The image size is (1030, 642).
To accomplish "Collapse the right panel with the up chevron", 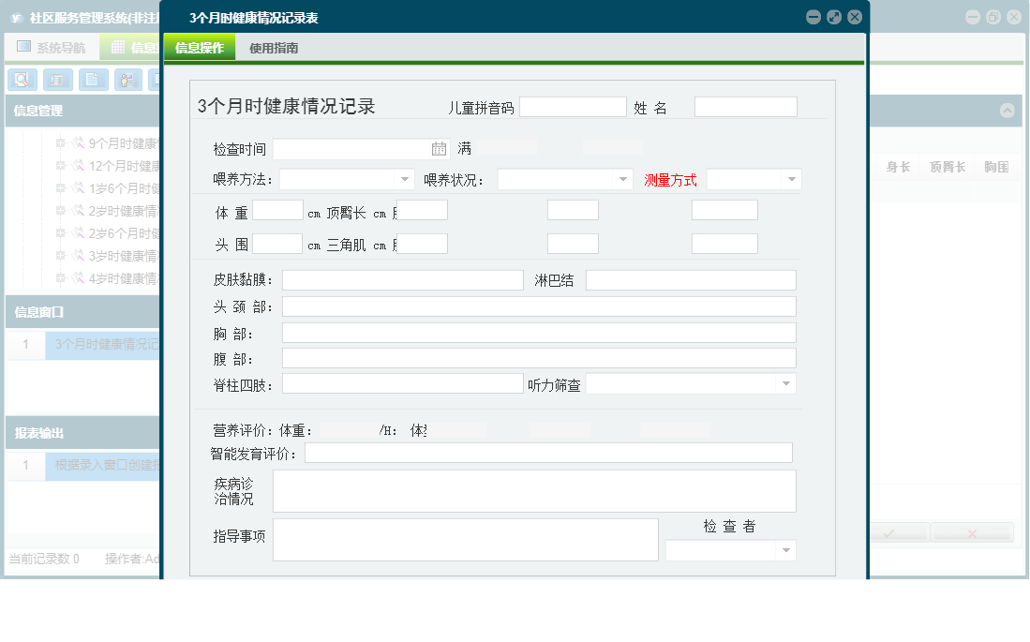I will pyautogui.click(x=1008, y=110).
